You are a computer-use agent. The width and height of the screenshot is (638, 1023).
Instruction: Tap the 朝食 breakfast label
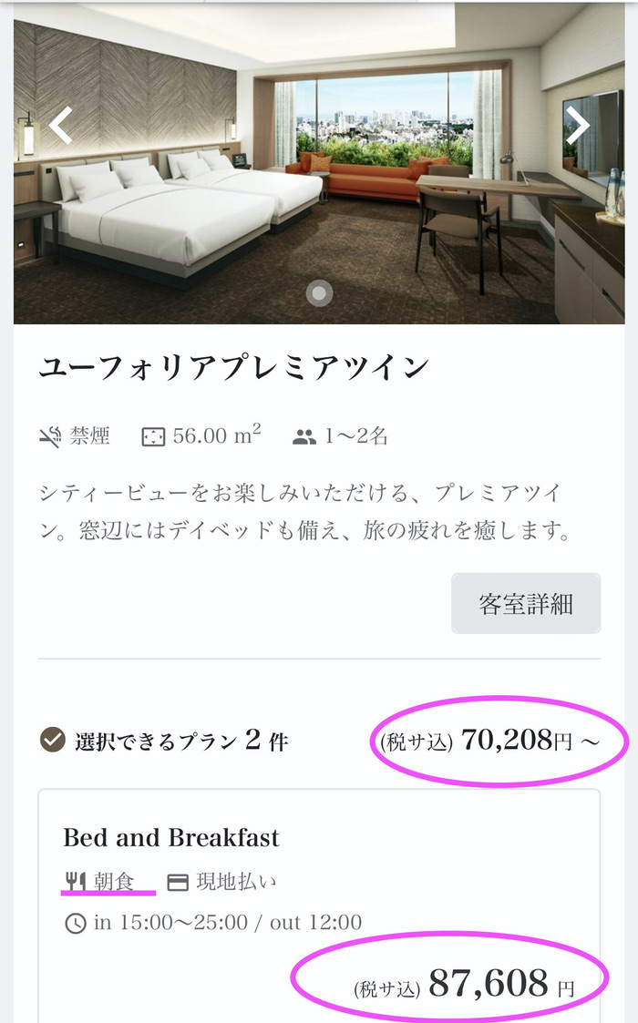click(114, 881)
